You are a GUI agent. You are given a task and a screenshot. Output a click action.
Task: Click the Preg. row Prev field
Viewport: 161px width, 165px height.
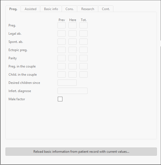click(x=62, y=25)
